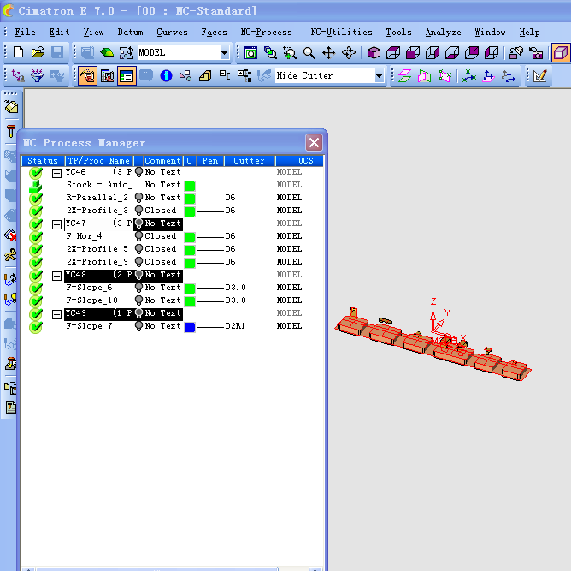The width and height of the screenshot is (571, 571).
Task: Click the solid purple shaded cube icon
Action: 374,53
